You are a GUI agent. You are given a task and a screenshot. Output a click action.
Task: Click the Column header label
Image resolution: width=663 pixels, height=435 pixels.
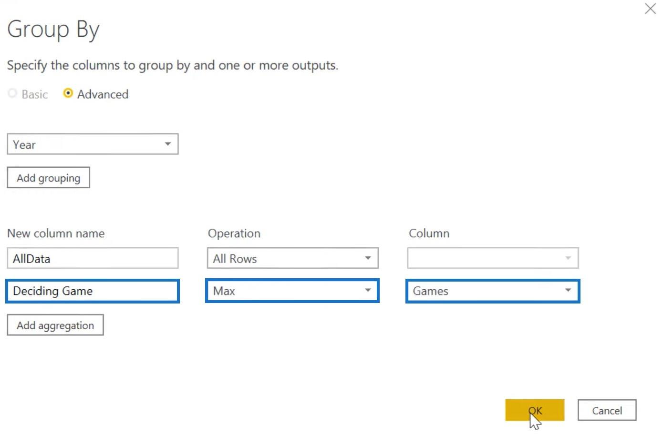[x=429, y=233]
